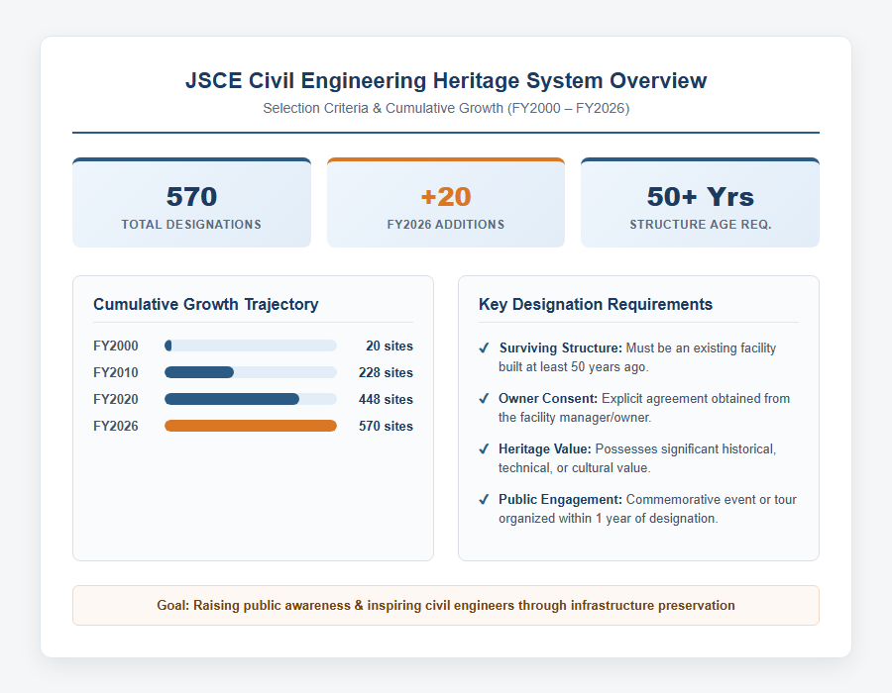Click the 'Goal: Raising public awareness' banner text
This screenshot has width=892, height=693.
446,606
